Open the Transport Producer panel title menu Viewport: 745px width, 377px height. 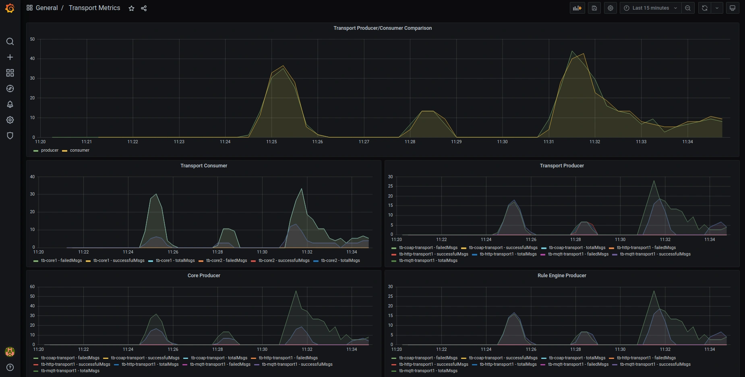coord(561,166)
